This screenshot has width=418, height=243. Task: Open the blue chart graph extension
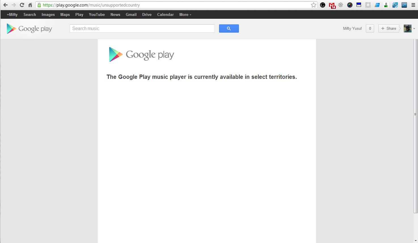(404, 5)
